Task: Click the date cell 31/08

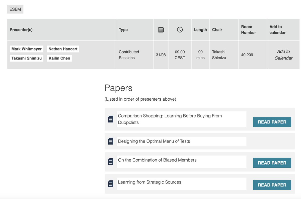Action: point(161,55)
